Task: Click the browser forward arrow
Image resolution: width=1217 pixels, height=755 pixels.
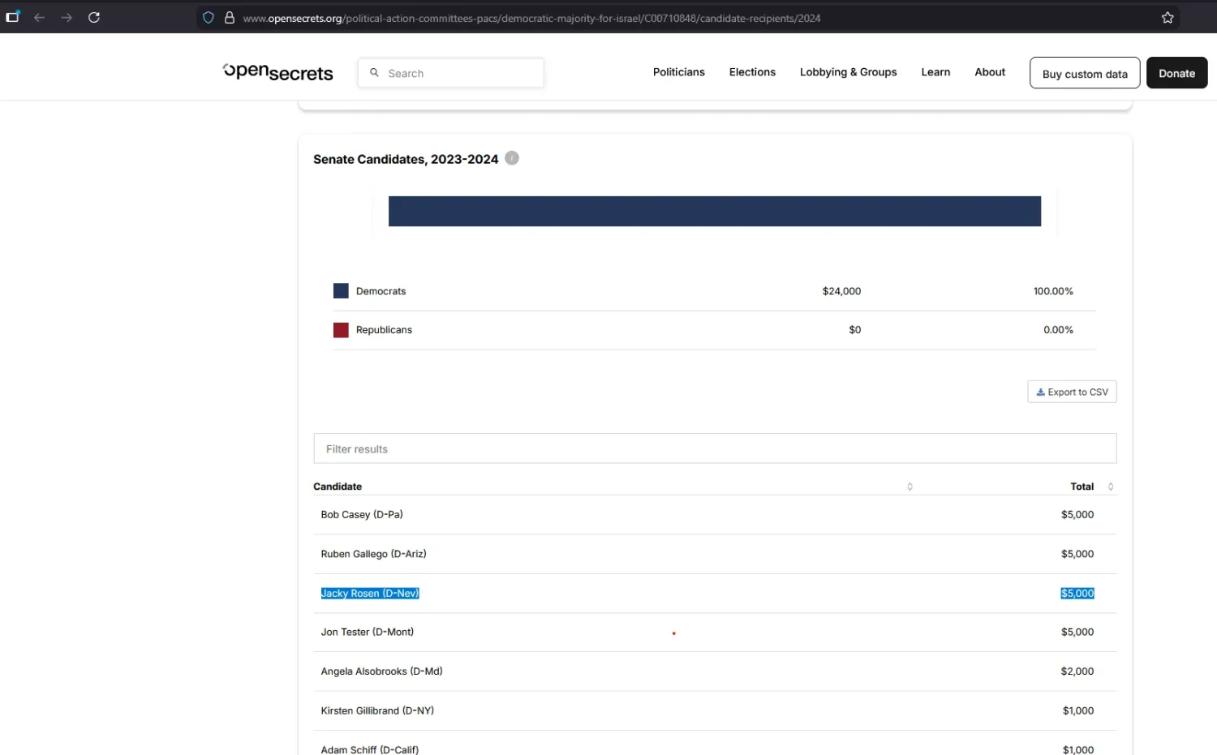Action: 67,17
